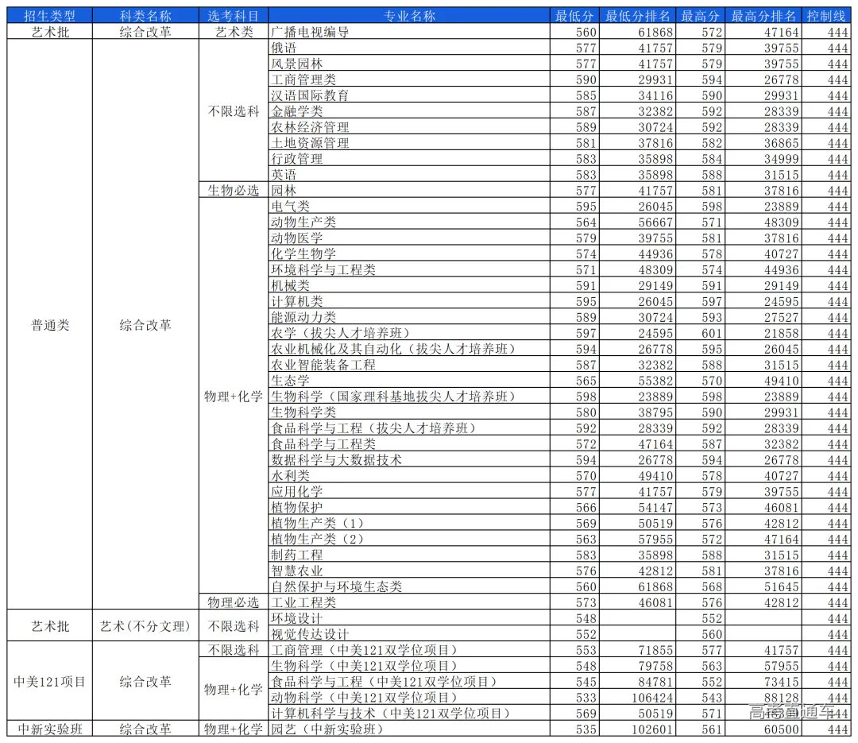Click the 中美121项目 enrollment type cell
This screenshot has height=743, width=858.
point(49,681)
